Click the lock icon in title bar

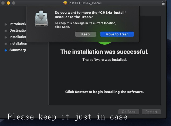tap(163, 3)
